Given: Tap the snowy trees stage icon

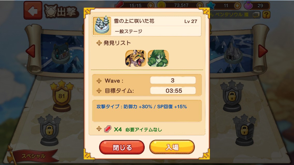Looking at the screenshot, I should 102,26.
